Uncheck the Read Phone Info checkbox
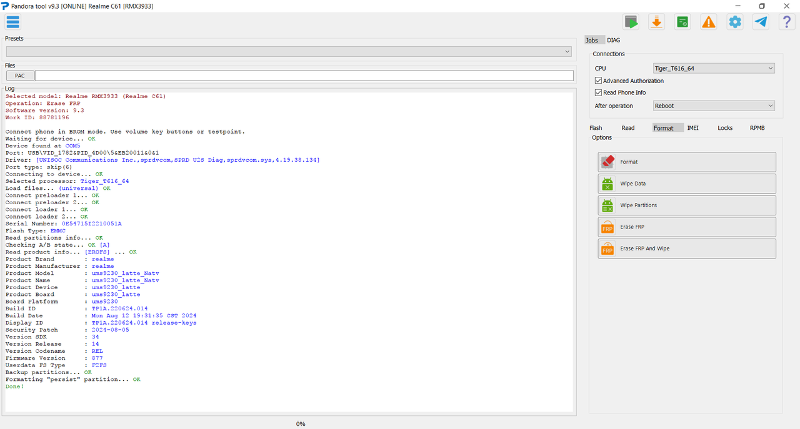Viewport: 800px width, 429px height. (x=598, y=92)
